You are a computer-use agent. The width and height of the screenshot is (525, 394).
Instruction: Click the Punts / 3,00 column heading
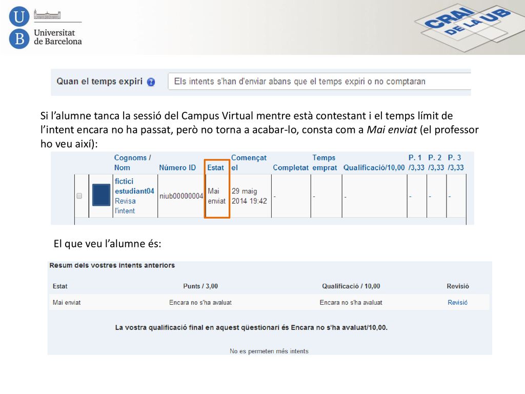tap(200, 286)
